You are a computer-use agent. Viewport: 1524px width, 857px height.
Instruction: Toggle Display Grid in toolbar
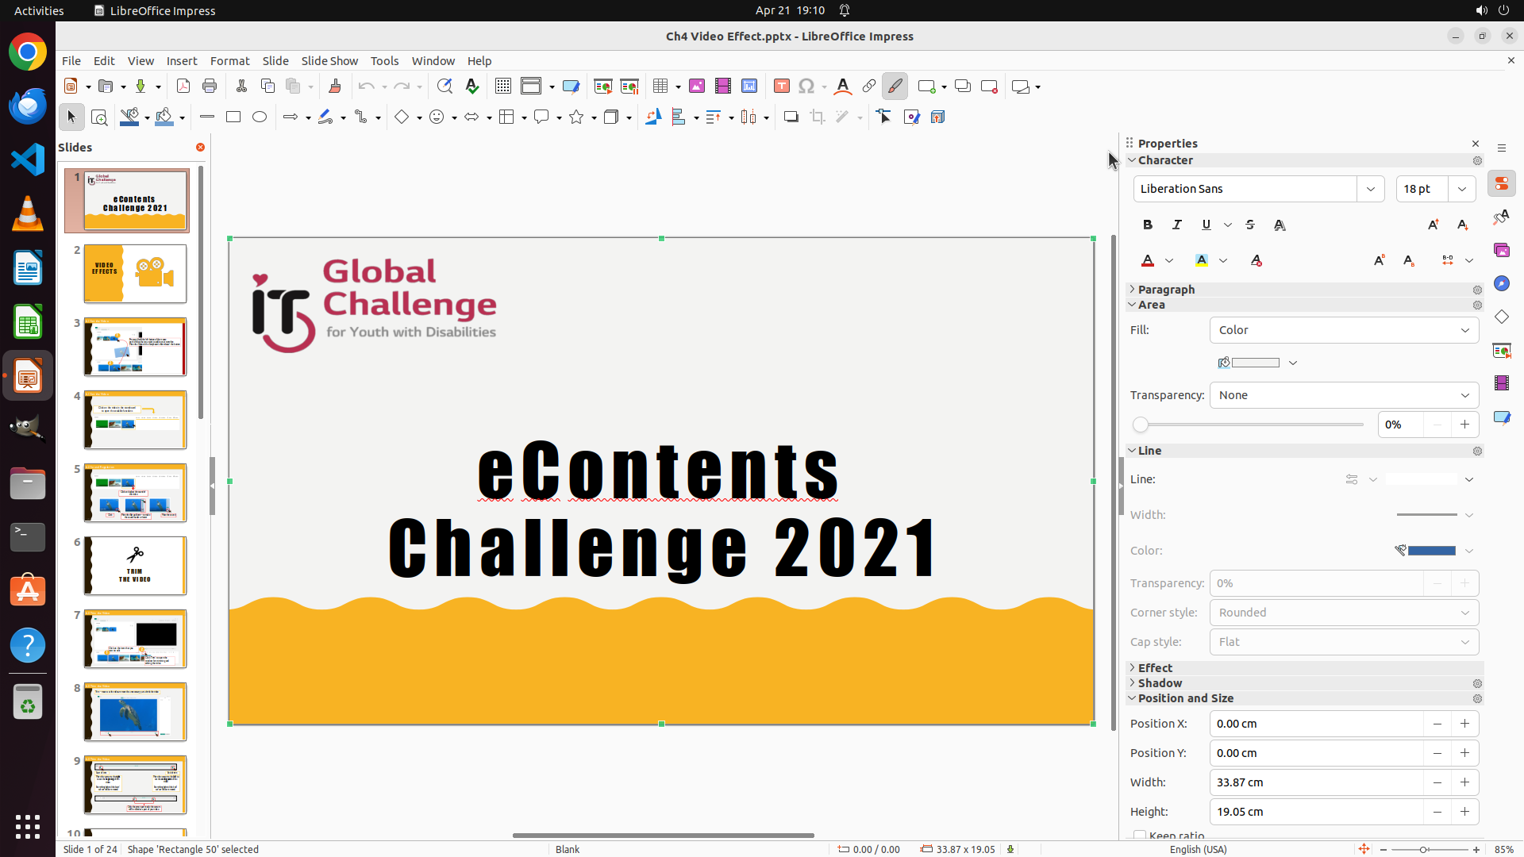pos(503,86)
